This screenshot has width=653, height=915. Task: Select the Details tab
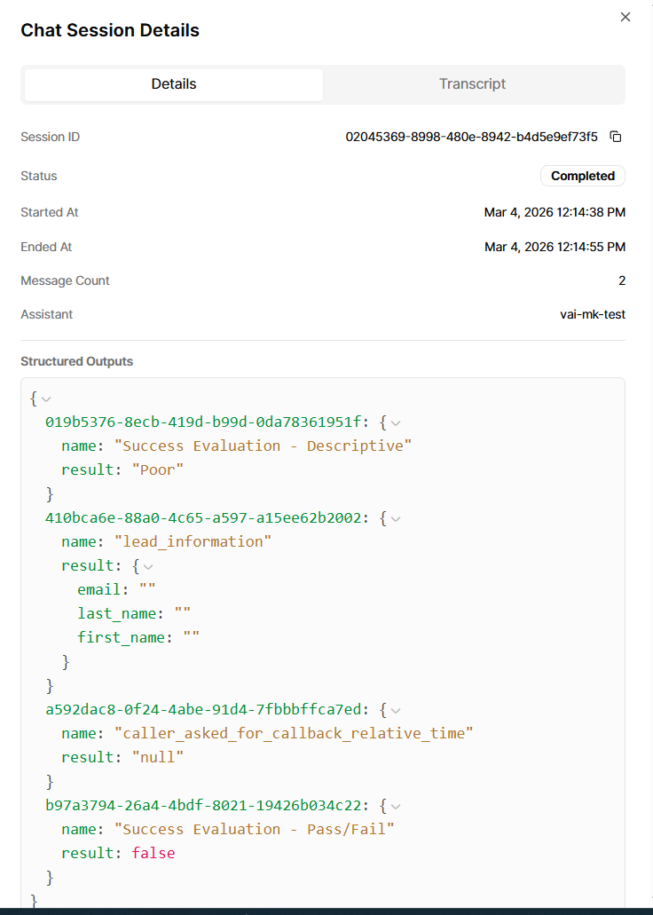(174, 84)
